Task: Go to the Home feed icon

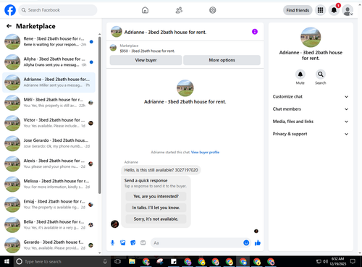Action: [145, 10]
